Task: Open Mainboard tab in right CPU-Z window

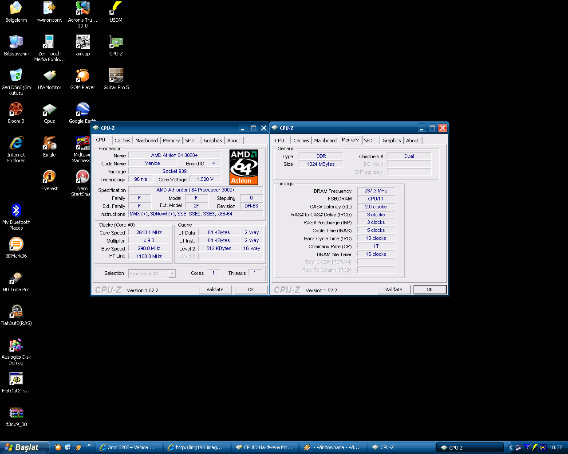Action: click(325, 141)
